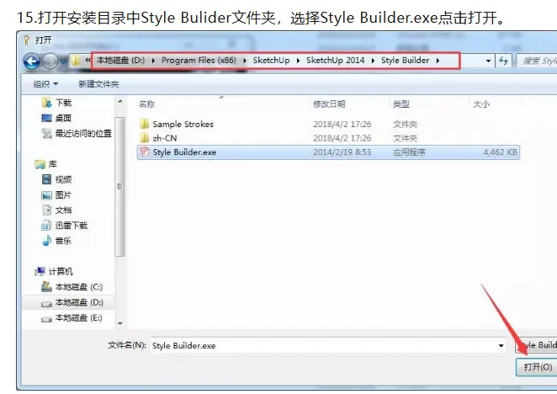Sort by the 大小 column header
This screenshot has height=394, width=557.
coord(481,104)
